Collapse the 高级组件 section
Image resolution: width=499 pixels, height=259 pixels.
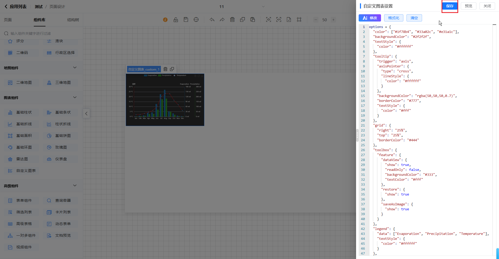tap(75, 186)
